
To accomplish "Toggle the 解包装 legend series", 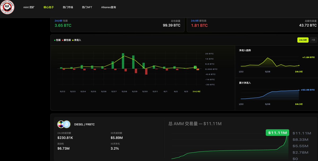I will [x=67, y=40].
